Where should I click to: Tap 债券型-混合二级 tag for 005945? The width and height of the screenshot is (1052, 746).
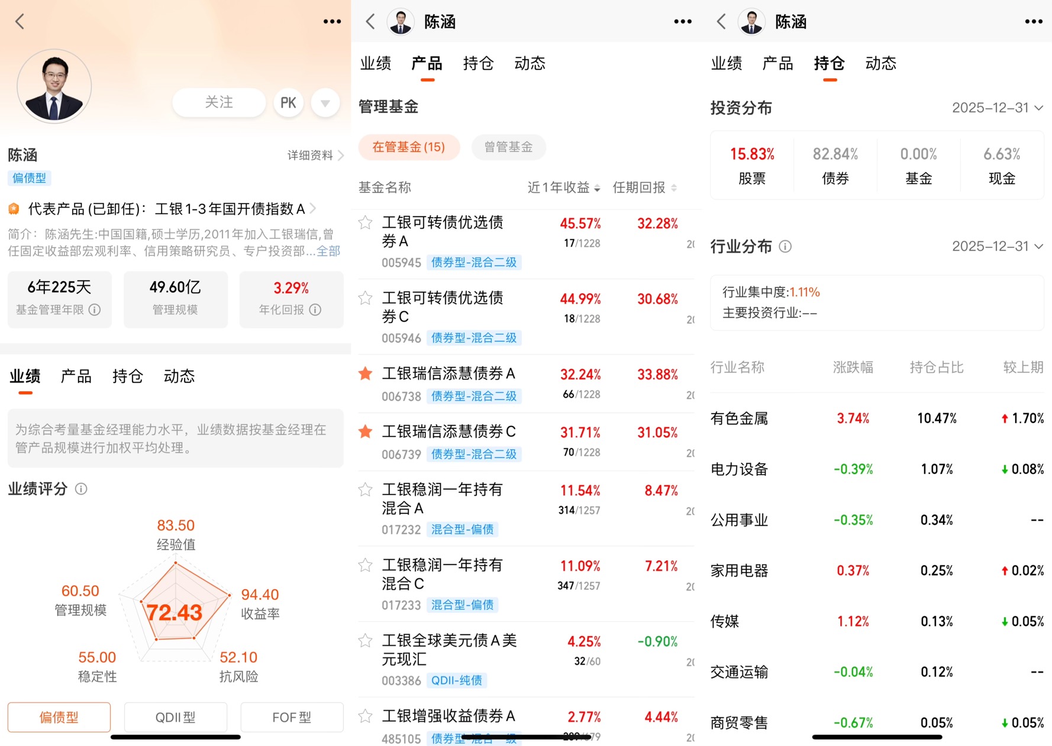tap(474, 262)
